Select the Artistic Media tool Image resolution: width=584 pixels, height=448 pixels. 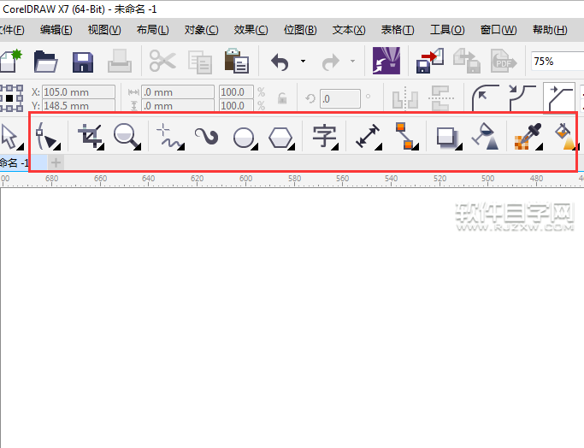pyautogui.click(x=207, y=136)
